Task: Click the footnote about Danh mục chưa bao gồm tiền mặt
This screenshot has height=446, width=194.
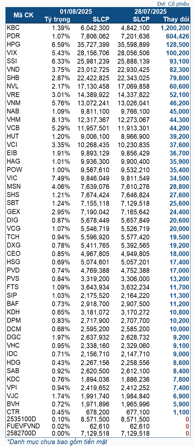Action: (57, 442)
